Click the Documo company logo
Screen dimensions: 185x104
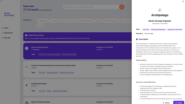point(26,85)
